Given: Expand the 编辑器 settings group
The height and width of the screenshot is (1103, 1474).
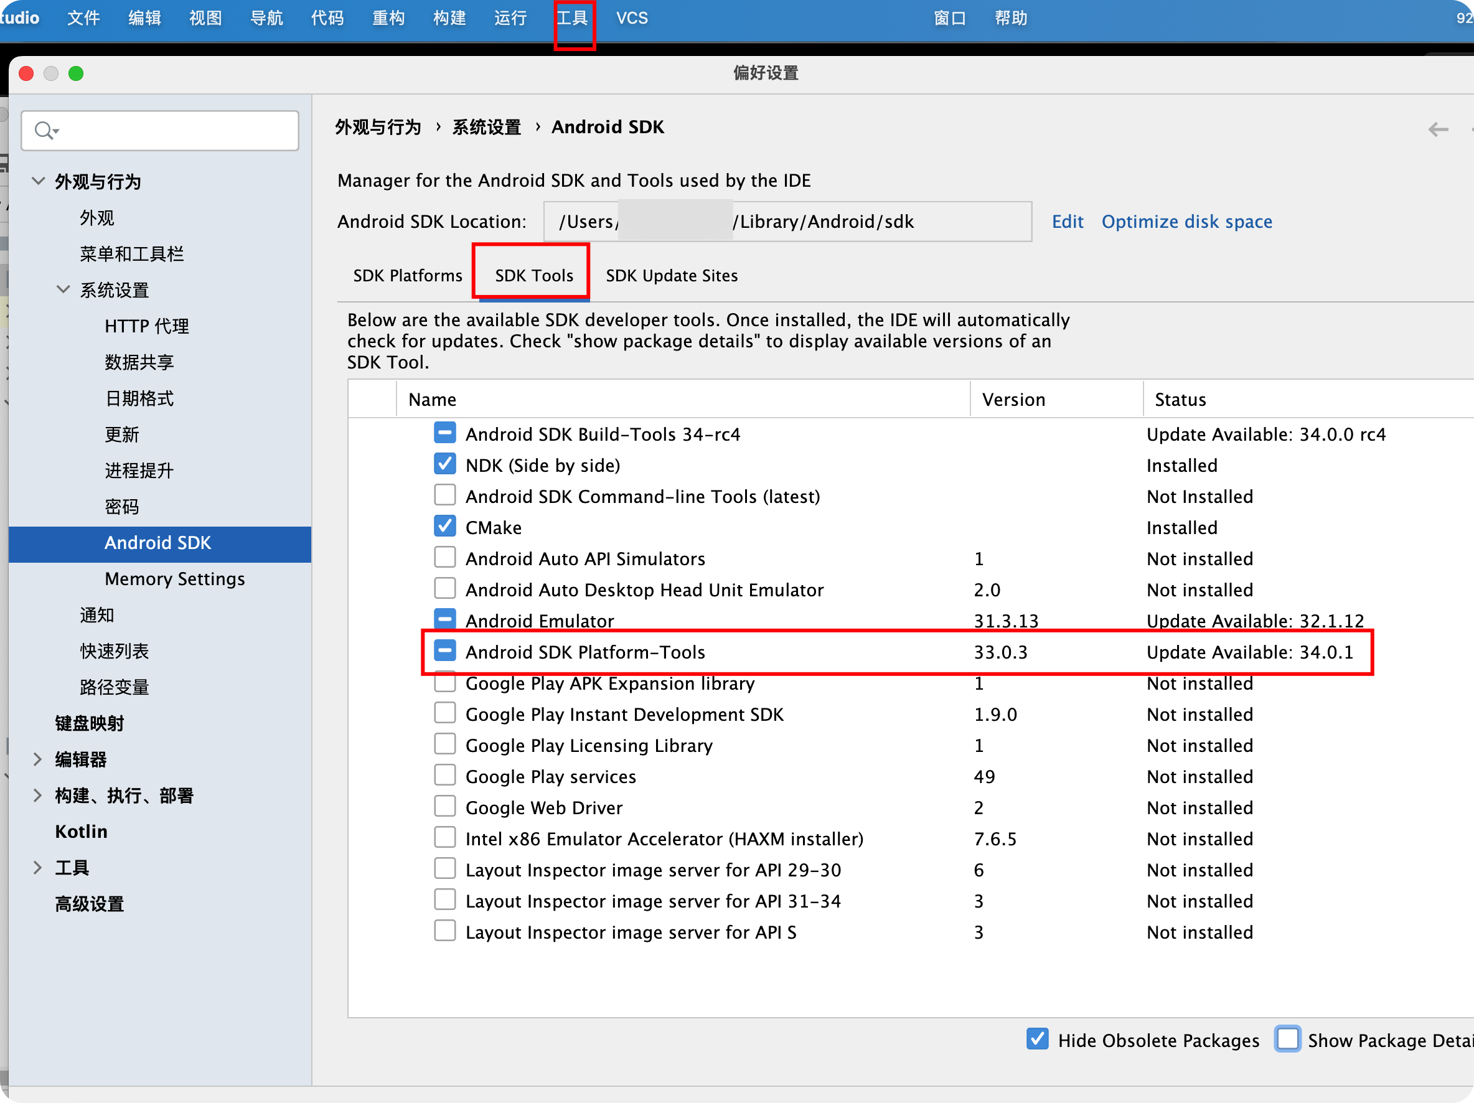Looking at the screenshot, I should [38, 759].
